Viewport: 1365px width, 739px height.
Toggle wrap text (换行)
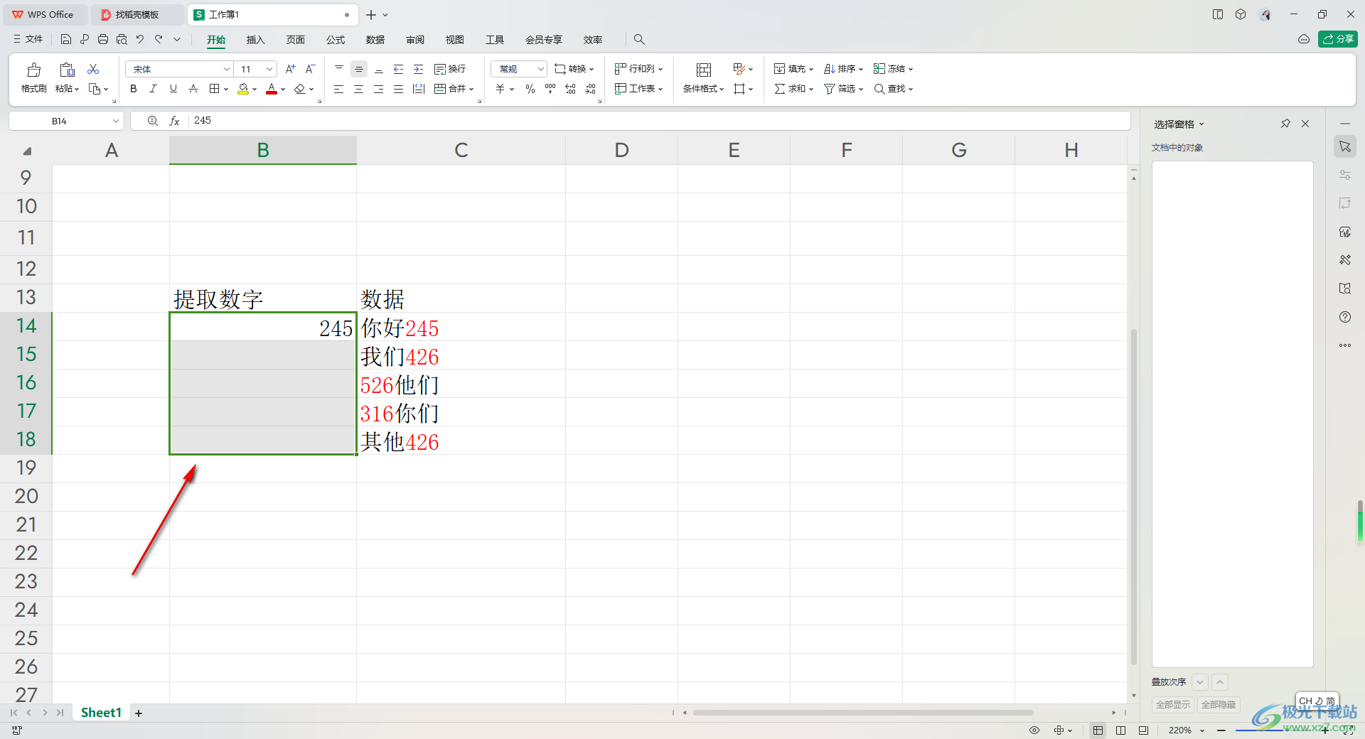pos(450,69)
